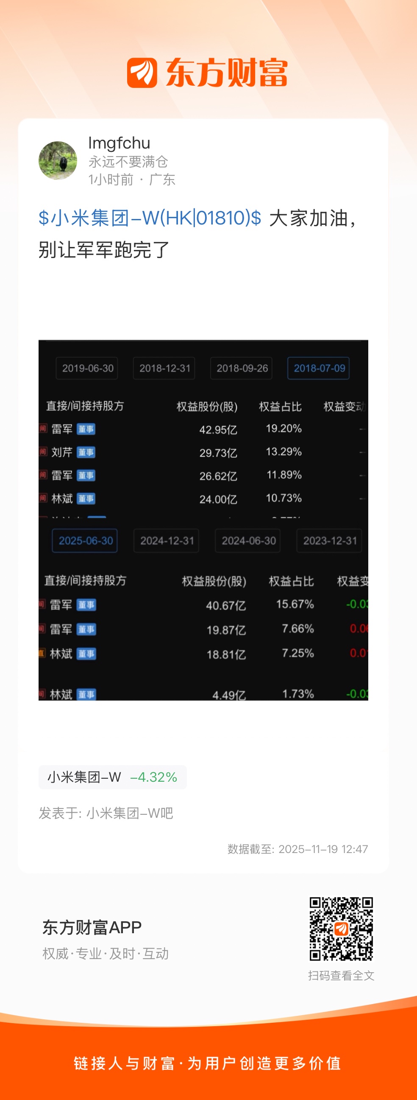
Task: Click the 26.62亿 shares value
Action: coord(218,476)
